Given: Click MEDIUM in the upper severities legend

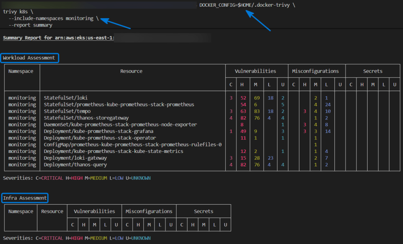Looking at the screenshot, I should coord(99,178).
